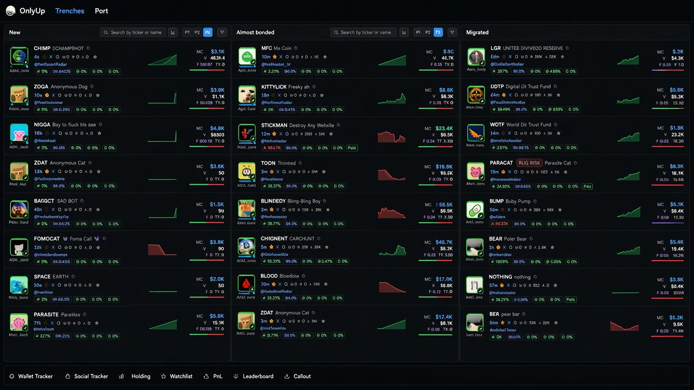The height and width of the screenshot is (390, 694).
Task: Open Wallet Tracker from bottom bar
Action: point(31,376)
